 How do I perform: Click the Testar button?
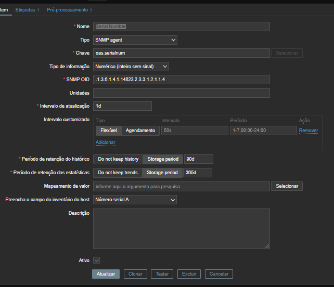(x=162, y=274)
